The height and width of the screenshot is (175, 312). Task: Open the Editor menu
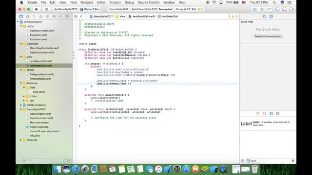click(101, 2)
